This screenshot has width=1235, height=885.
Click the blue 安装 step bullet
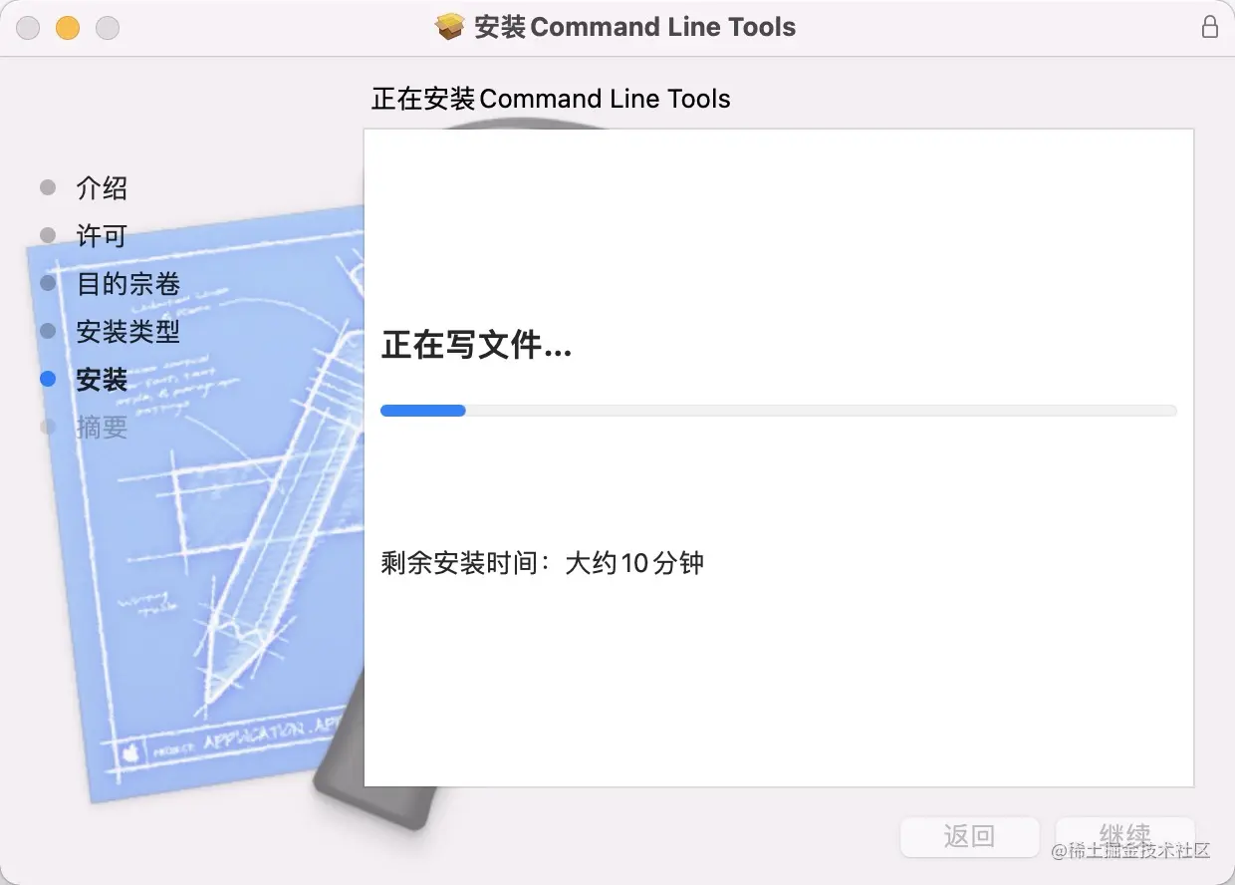coord(48,379)
